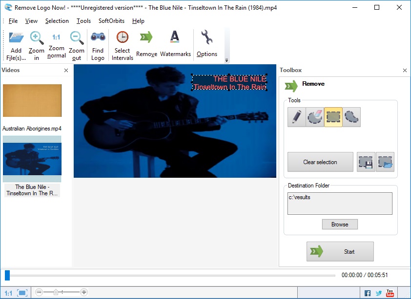This screenshot has height=299, width=411.
Task: Select the free-form selection tool
Action: click(351, 117)
